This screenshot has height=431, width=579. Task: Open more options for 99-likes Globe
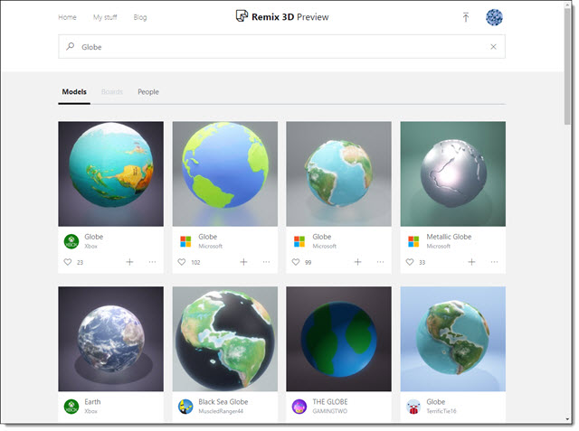(x=380, y=262)
